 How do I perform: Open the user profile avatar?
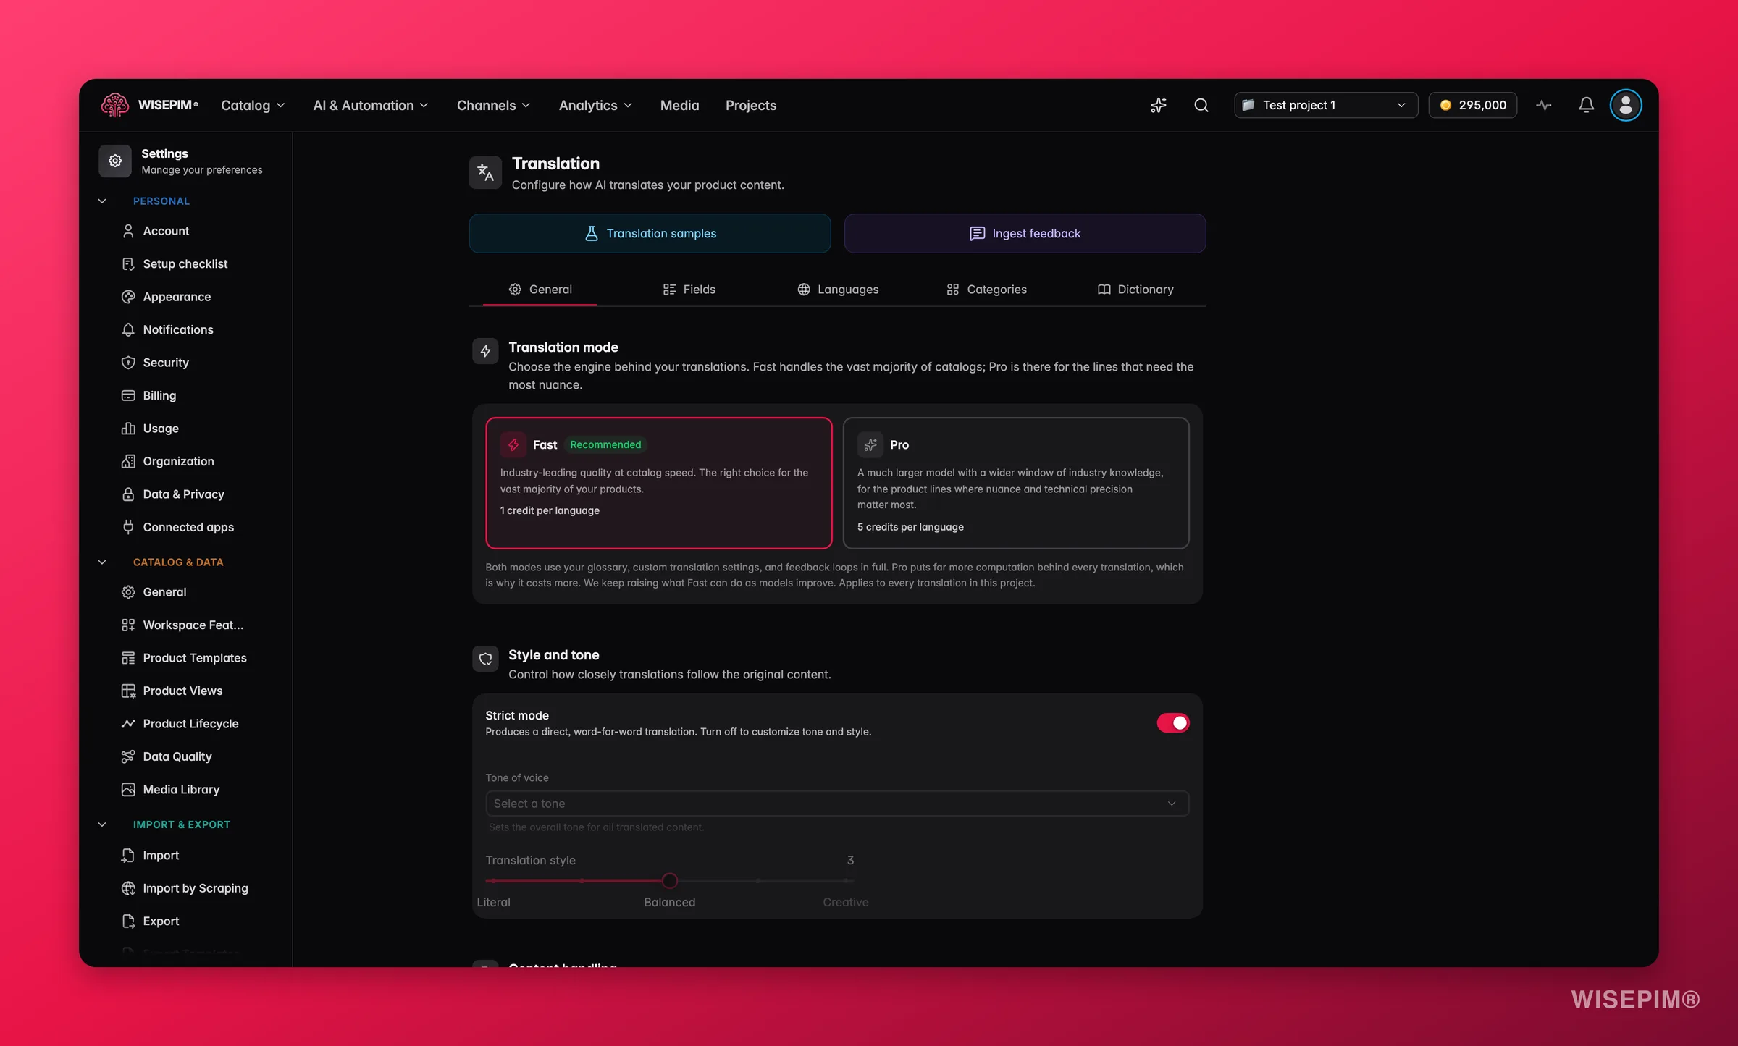1625,105
